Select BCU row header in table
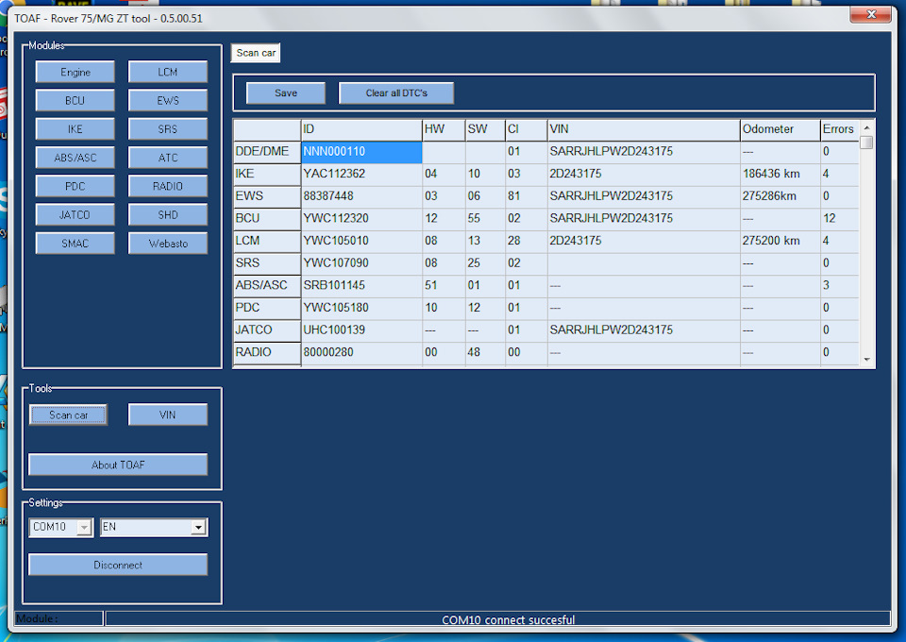This screenshot has height=642, width=906. pos(267,218)
